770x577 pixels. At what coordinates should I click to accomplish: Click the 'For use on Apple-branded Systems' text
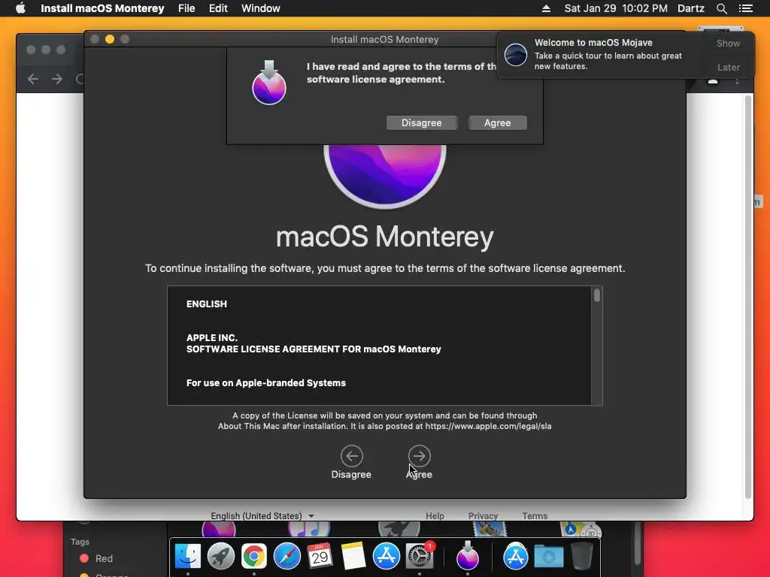coord(266,382)
